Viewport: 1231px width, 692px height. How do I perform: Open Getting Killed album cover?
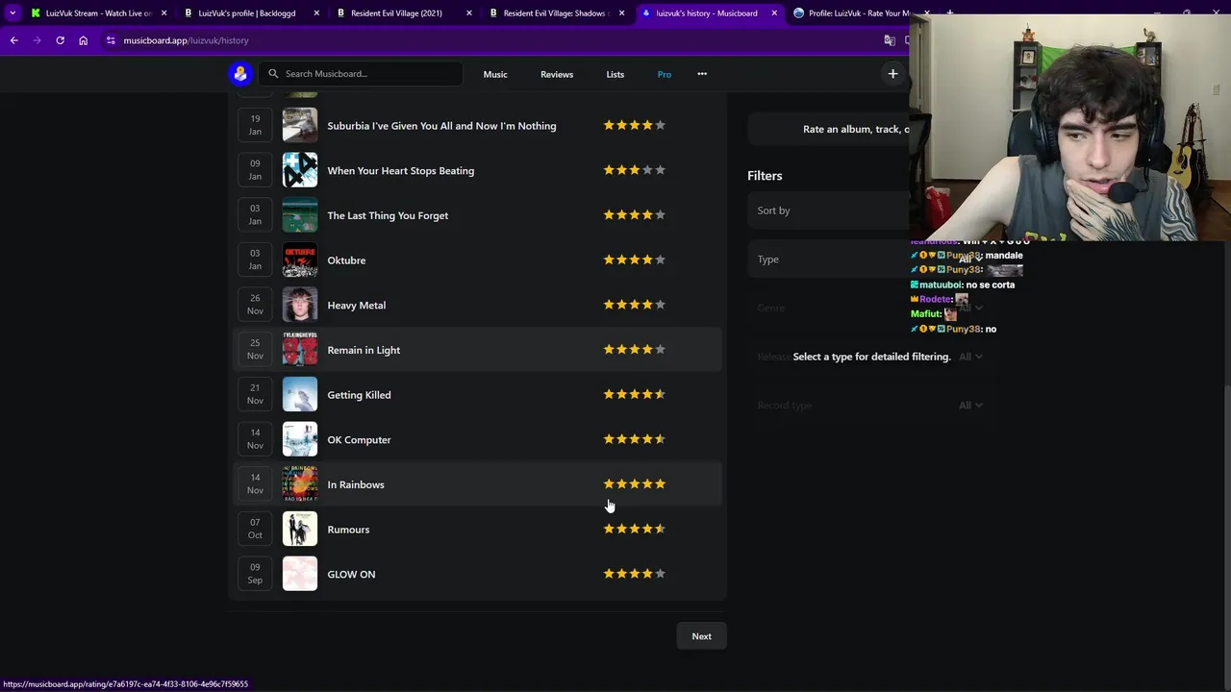pyautogui.click(x=300, y=394)
